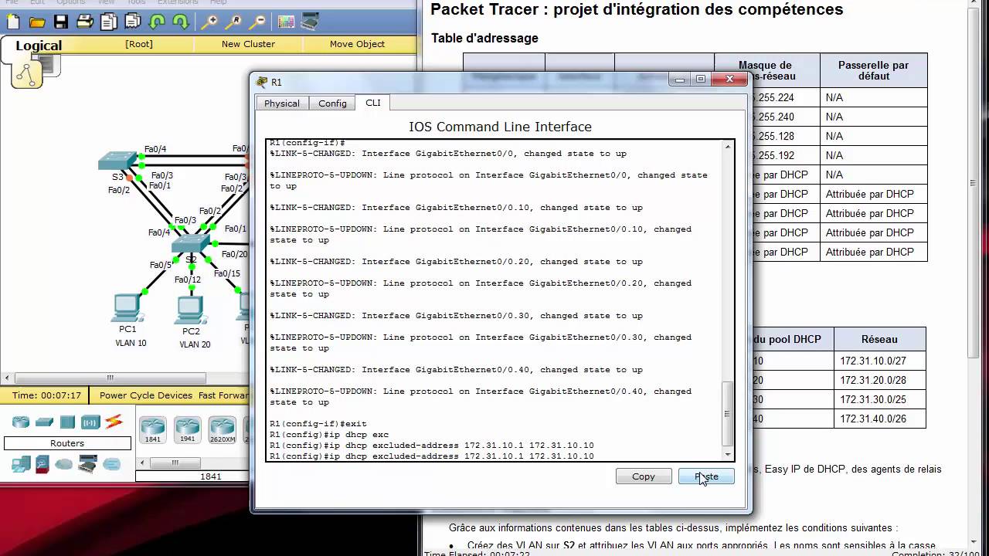Screen dimensions: 989x556
Task: Print with the printer toolbar icon
Action: click(x=85, y=22)
